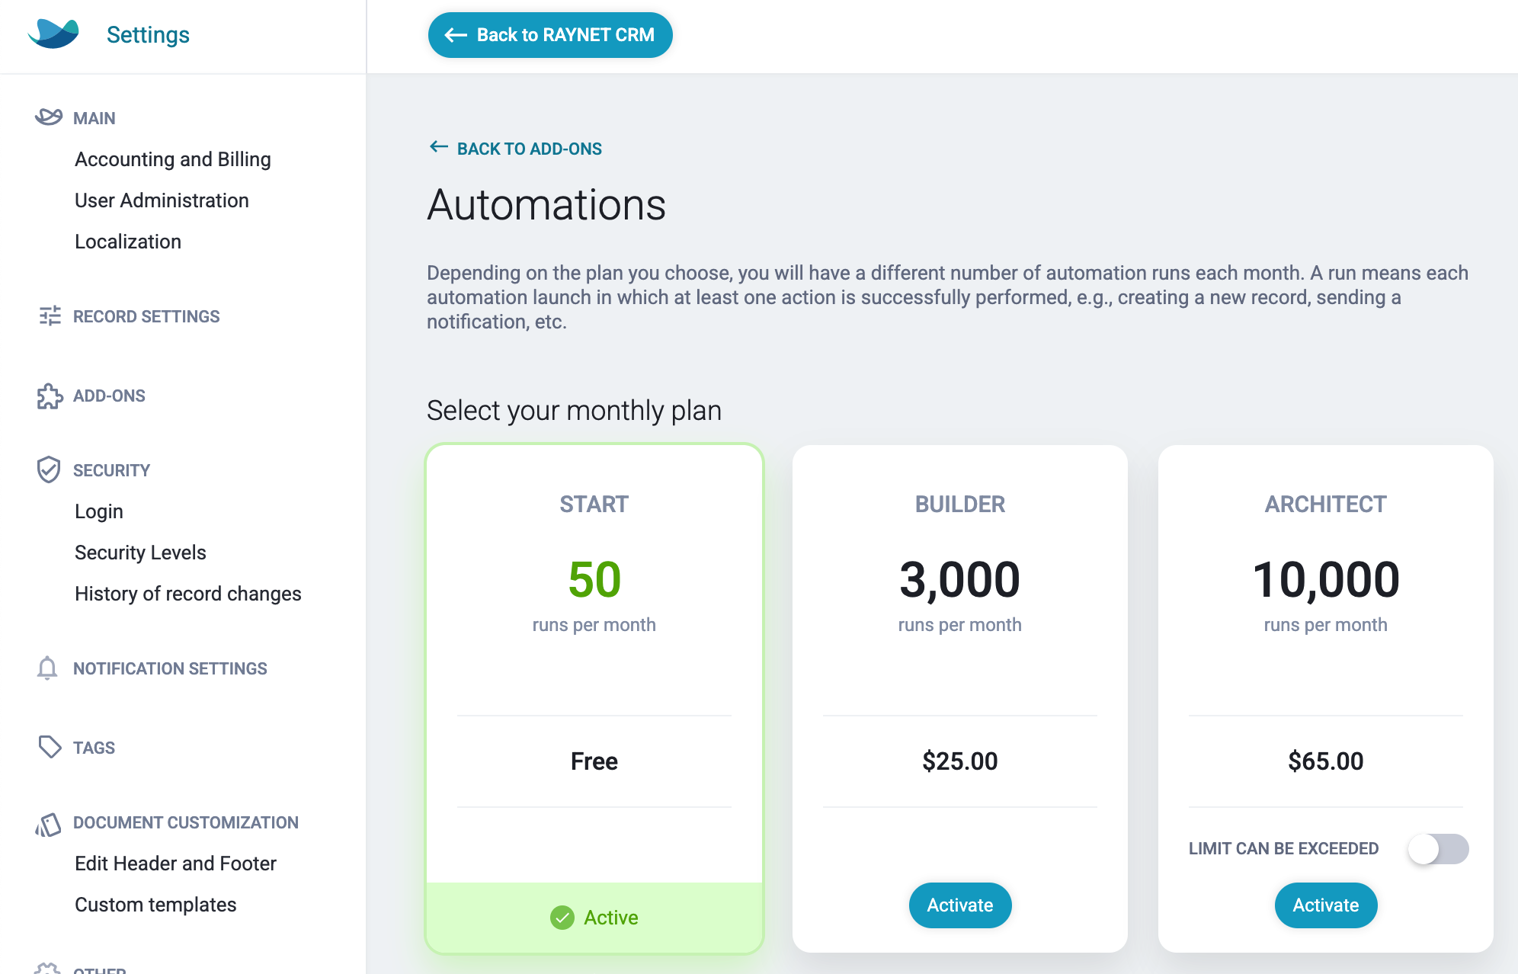Screen dimensions: 1518x974
Task: Follow the Back to Add-ons link
Action: click(x=516, y=149)
